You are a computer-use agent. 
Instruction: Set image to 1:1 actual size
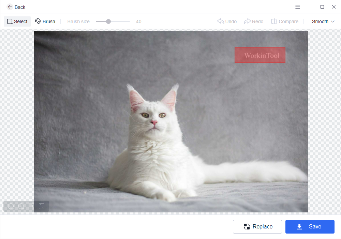[31, 206]
